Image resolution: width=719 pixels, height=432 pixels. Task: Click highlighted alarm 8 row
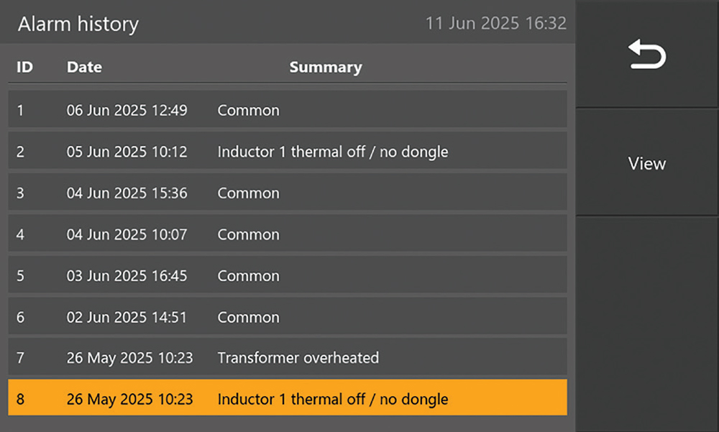(288, 399)
